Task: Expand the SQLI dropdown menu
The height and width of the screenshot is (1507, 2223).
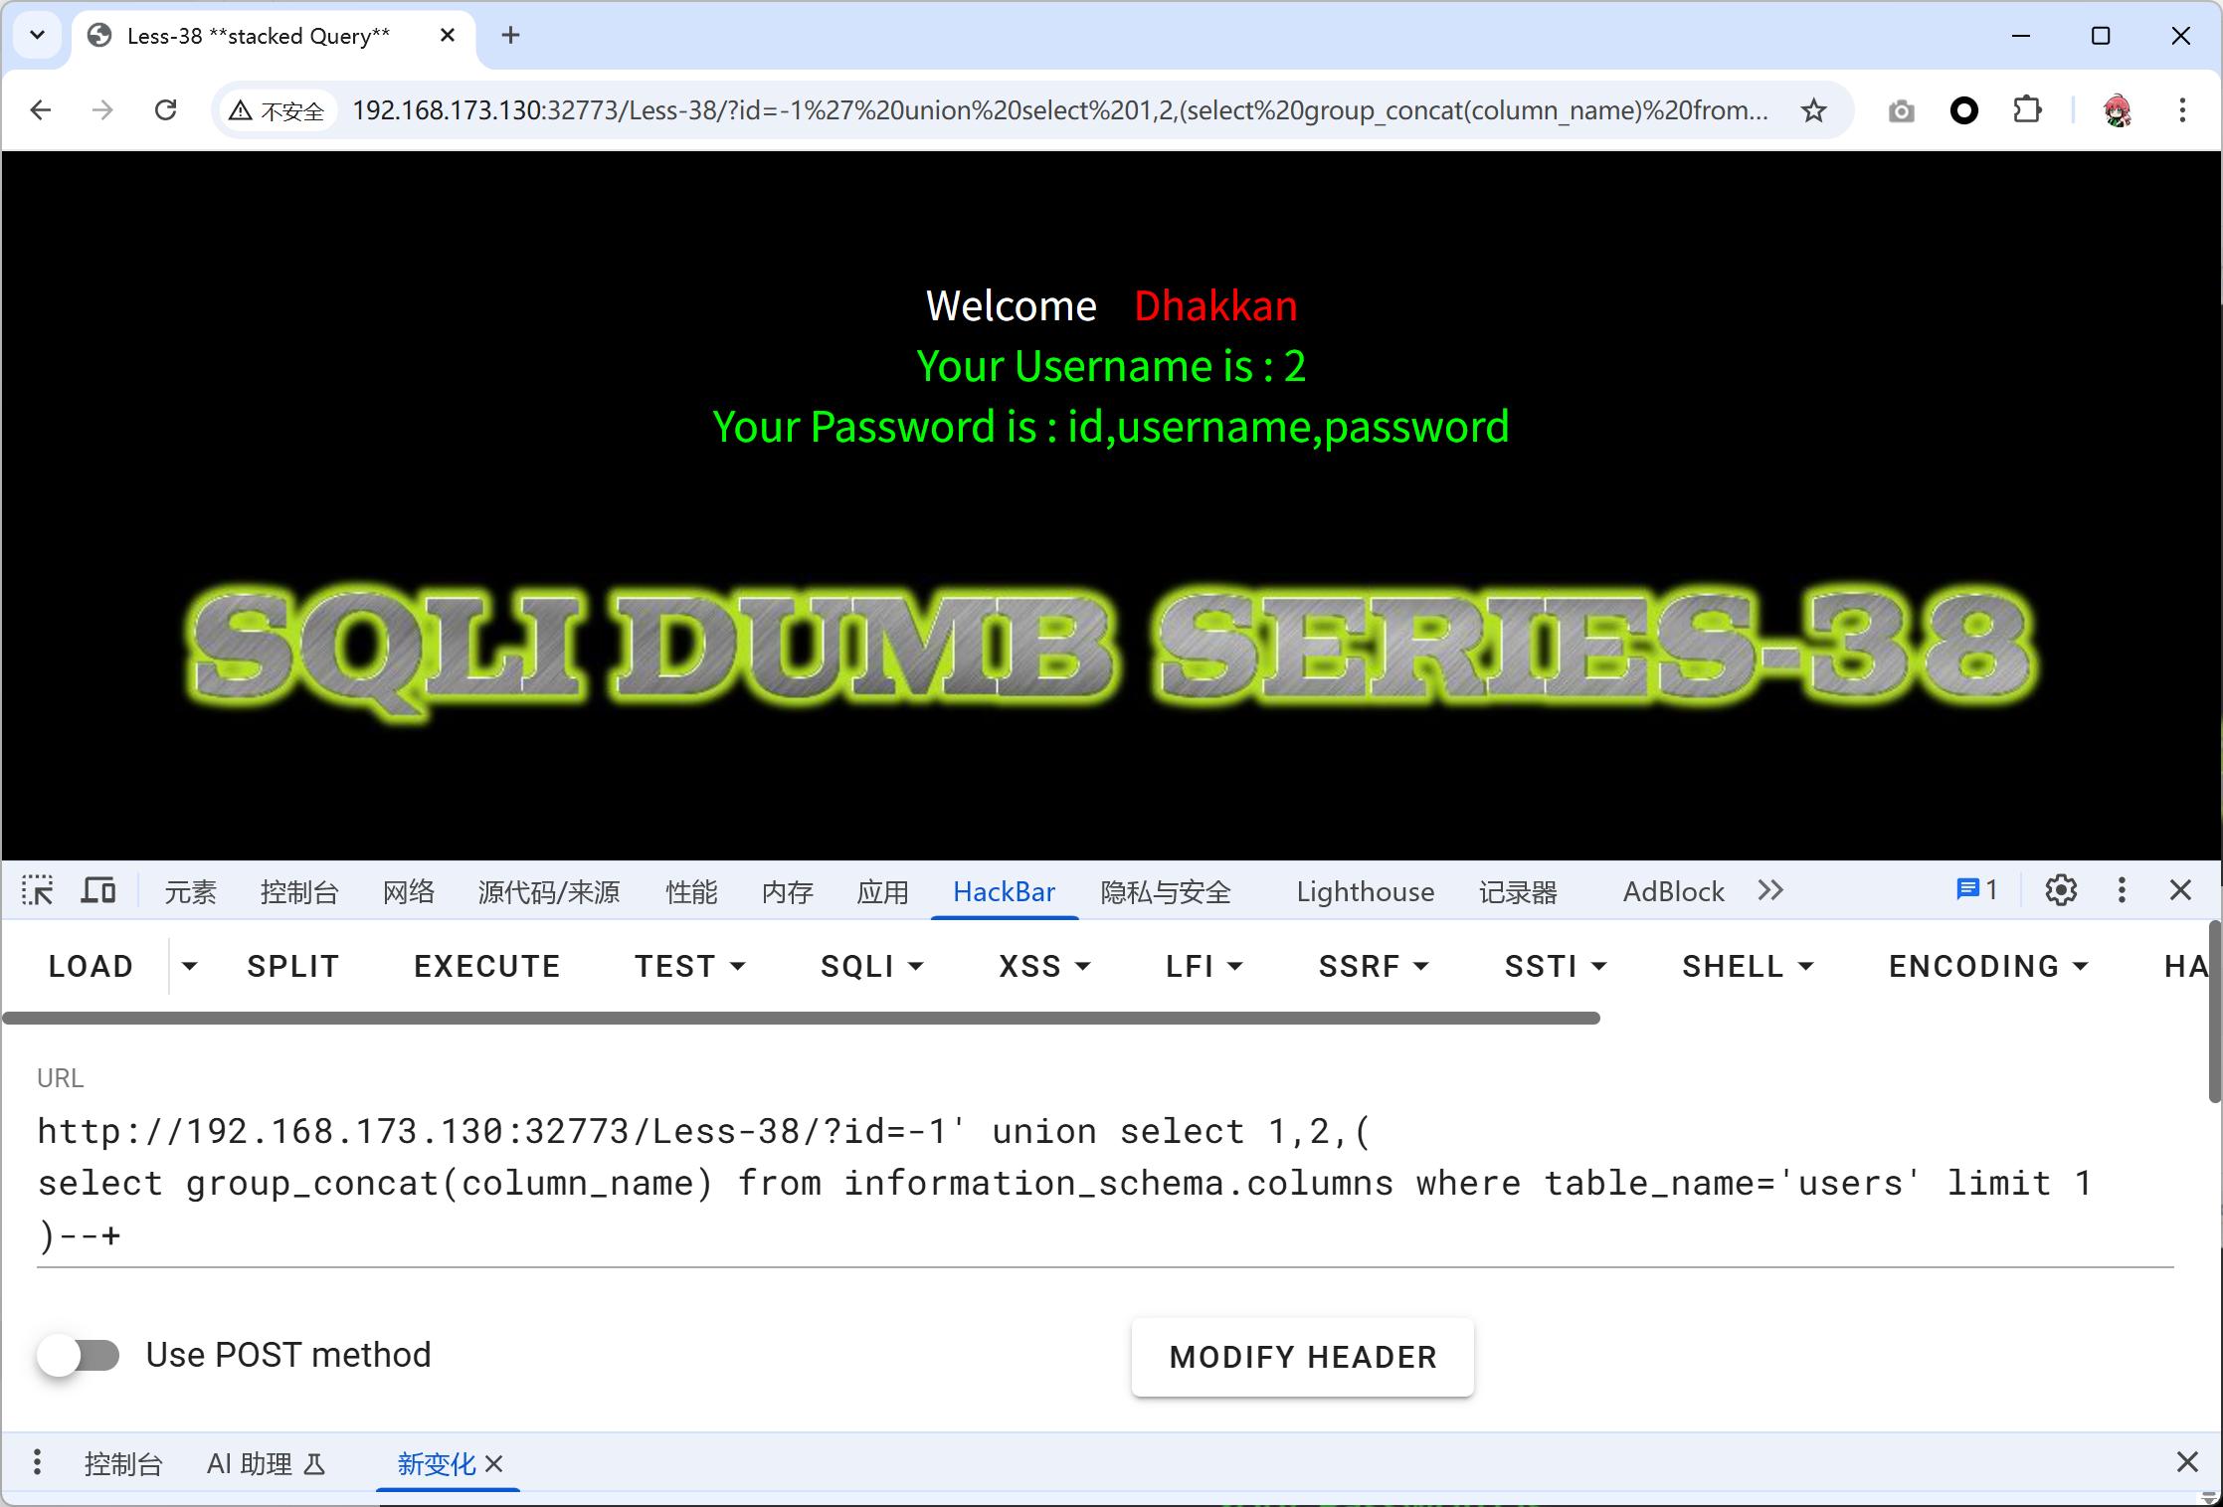Action: (x=872, y=966)
